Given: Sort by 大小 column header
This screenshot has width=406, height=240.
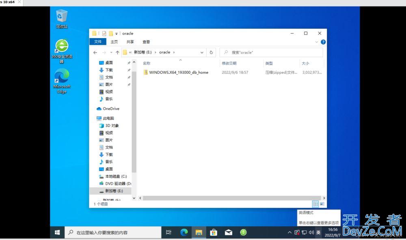Looking at the screenshot, I should point(305,63).
